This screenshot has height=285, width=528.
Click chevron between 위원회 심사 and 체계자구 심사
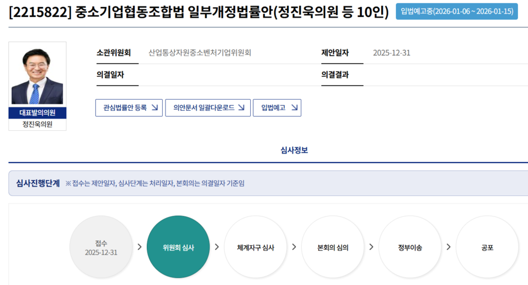[x=217, y=247]
